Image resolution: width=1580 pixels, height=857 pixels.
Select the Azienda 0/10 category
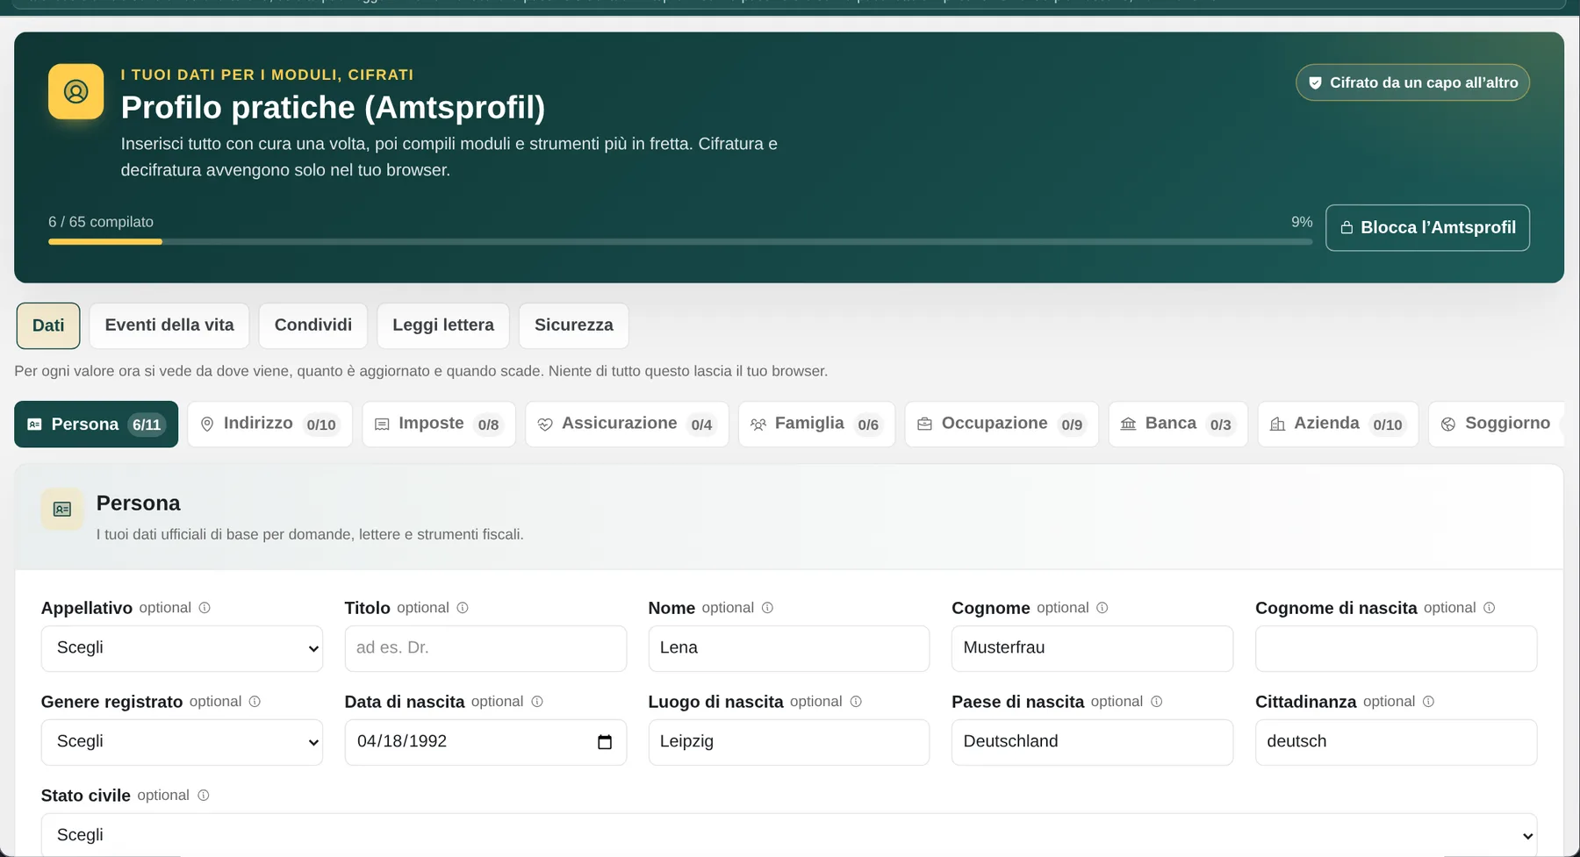(1339, 425)
